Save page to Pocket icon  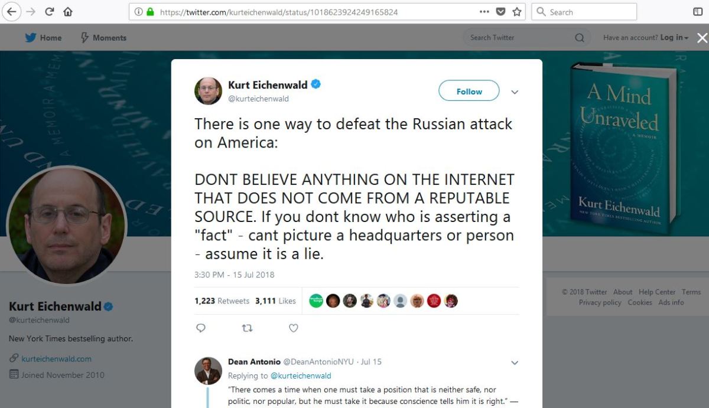click(500, 11)
